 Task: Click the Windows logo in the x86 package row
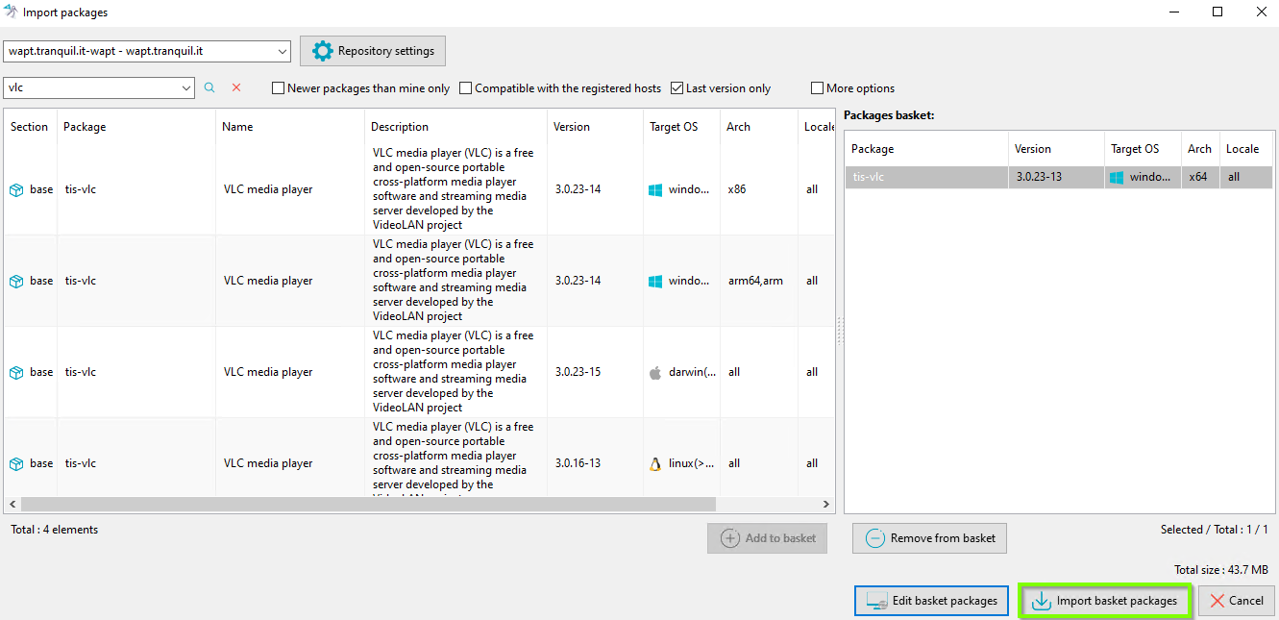[x=655, y=189]
